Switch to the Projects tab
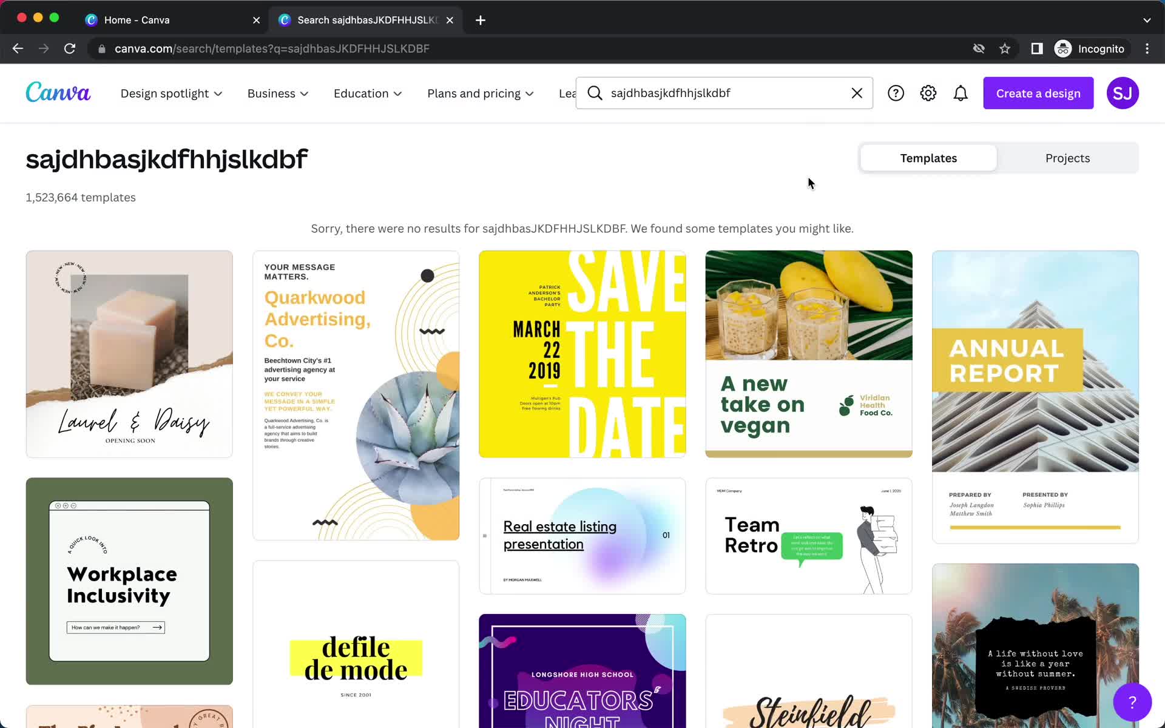 [1067, 158]
